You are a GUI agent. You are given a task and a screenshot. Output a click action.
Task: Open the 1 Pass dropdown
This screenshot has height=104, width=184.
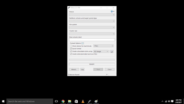(103, 46)
